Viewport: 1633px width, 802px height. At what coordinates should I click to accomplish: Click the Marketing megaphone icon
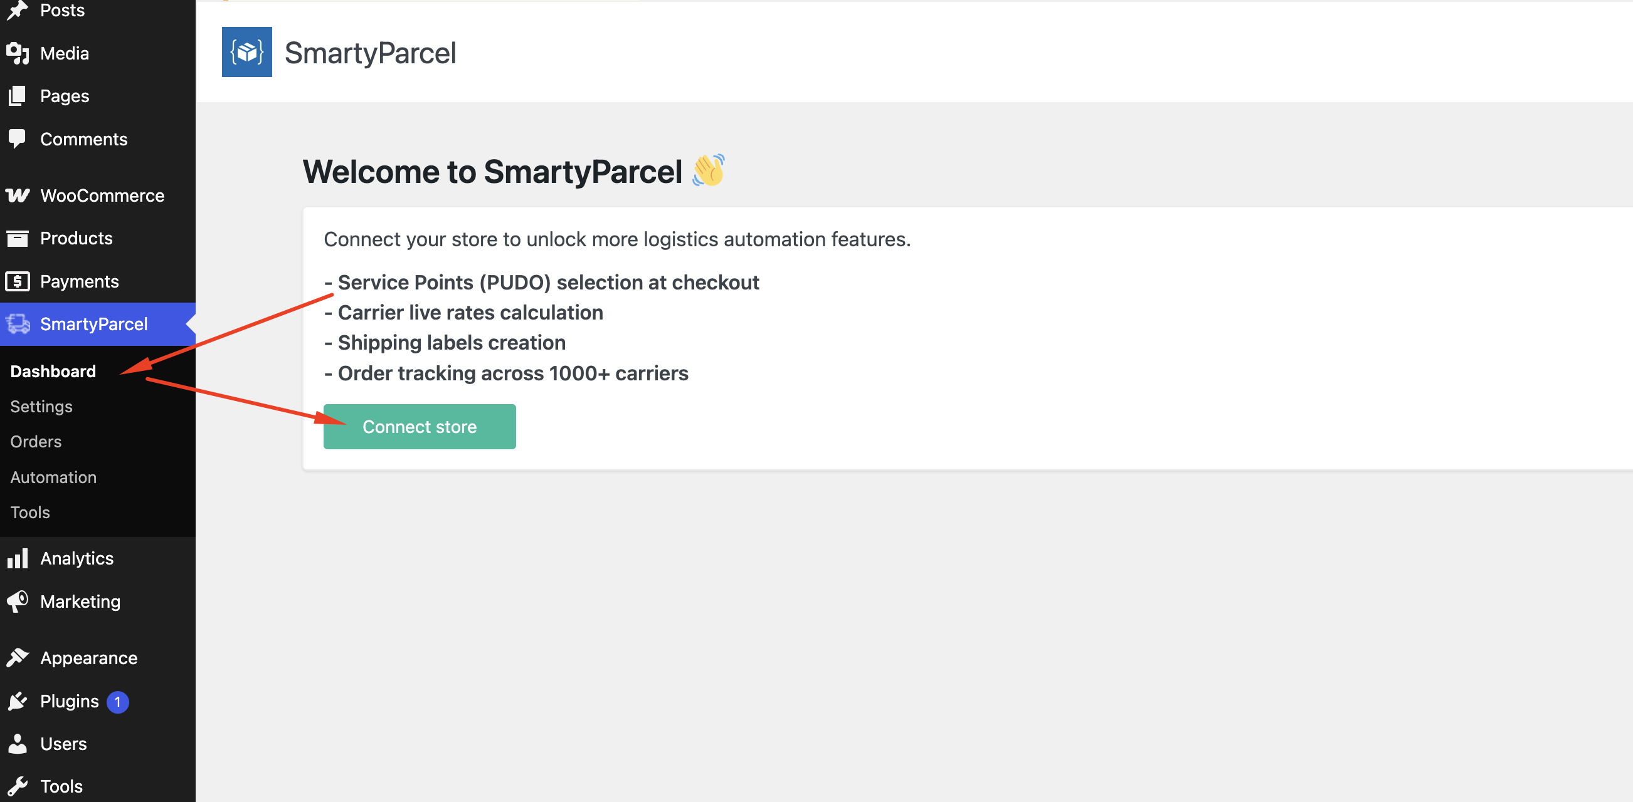(x=17, y=601)
